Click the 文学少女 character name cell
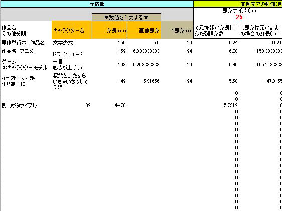This screenshot has width=282, height=211. [72, 43]
